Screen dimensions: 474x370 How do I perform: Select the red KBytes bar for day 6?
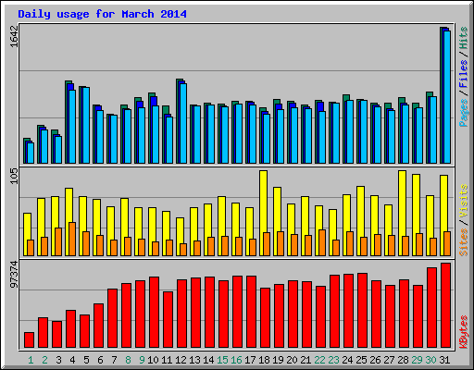coord(98,326)
